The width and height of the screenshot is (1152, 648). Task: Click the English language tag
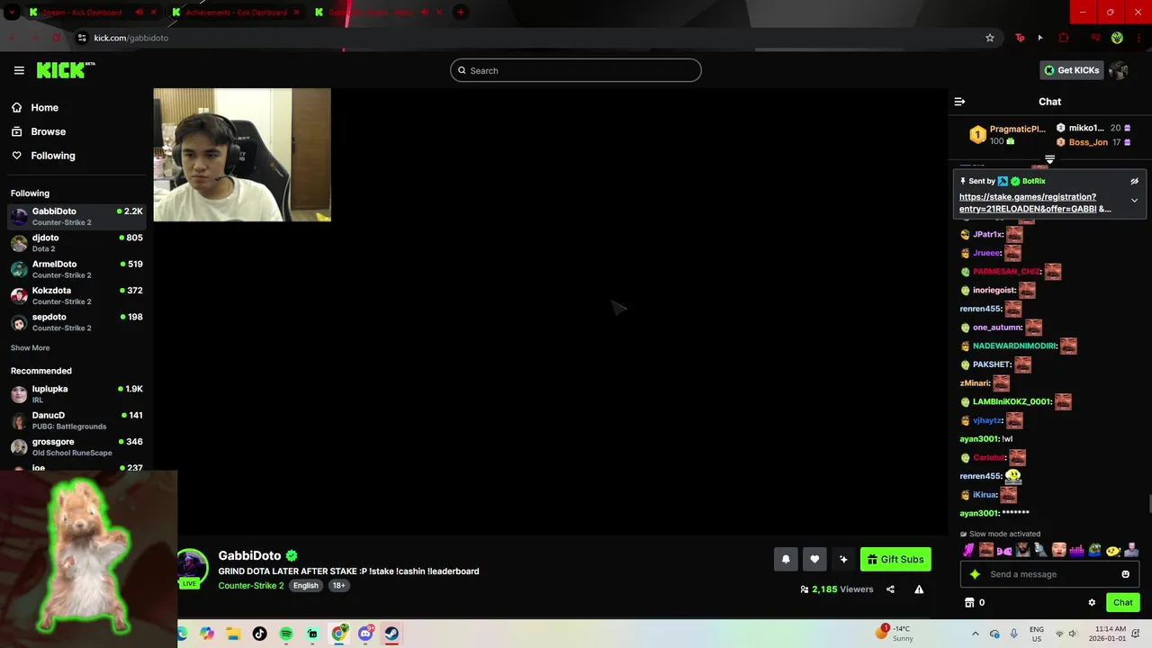coord(306,585)
